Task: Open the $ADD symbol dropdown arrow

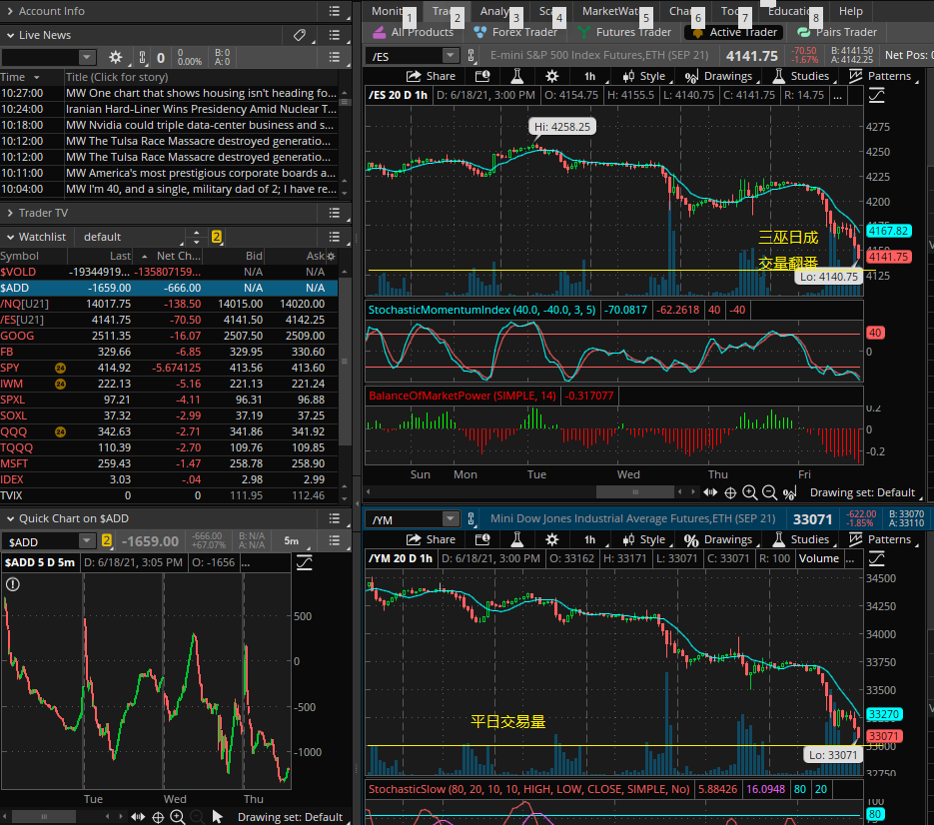Action: click(x=87, y=541)
